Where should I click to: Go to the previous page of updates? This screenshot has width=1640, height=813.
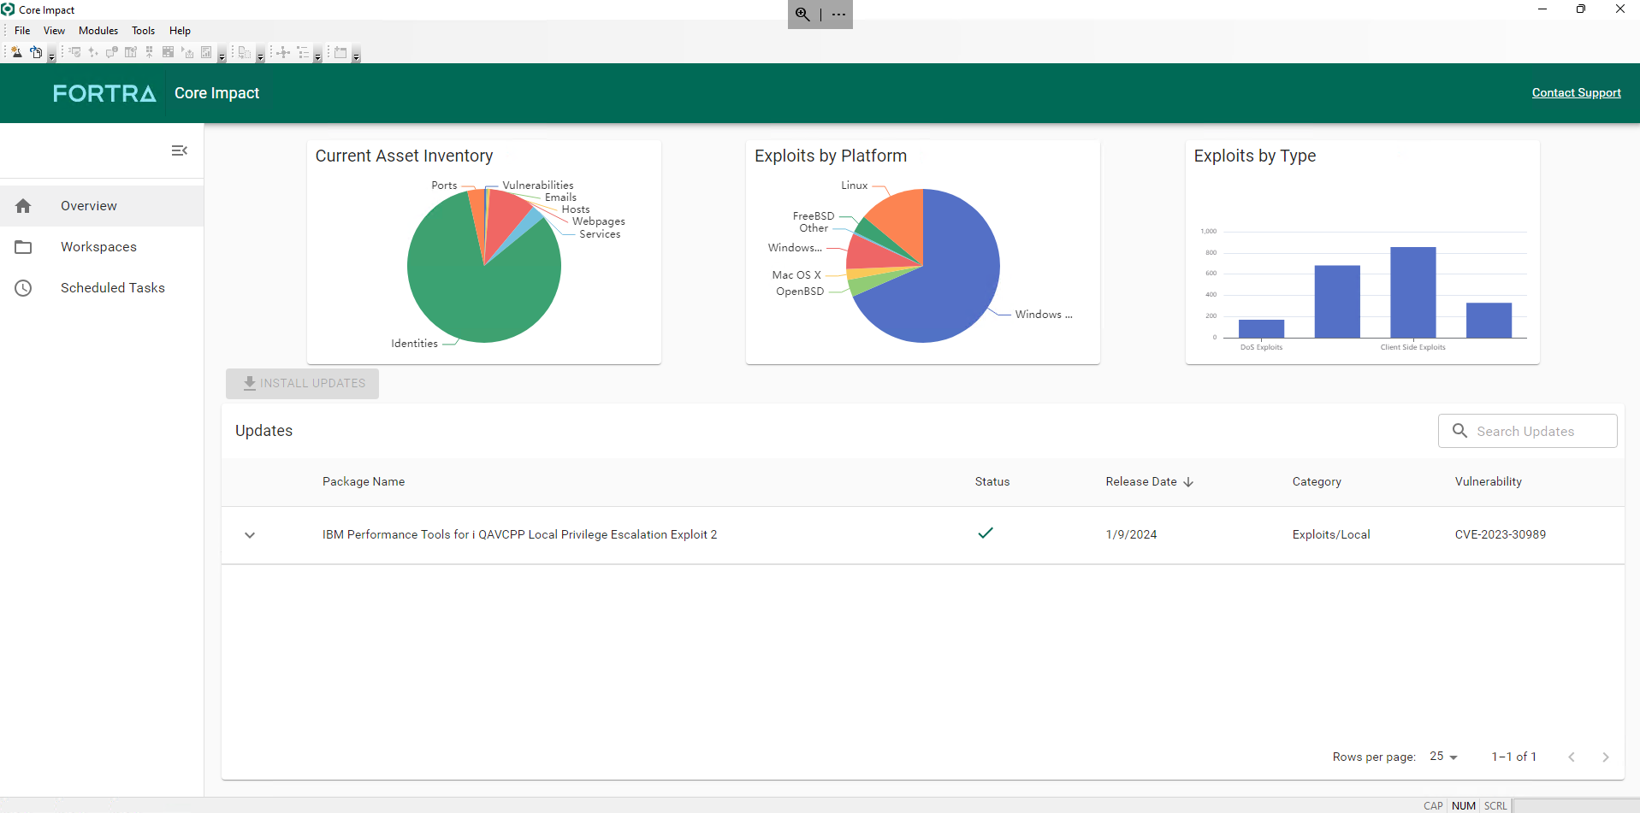click(x=1572, y=757)
